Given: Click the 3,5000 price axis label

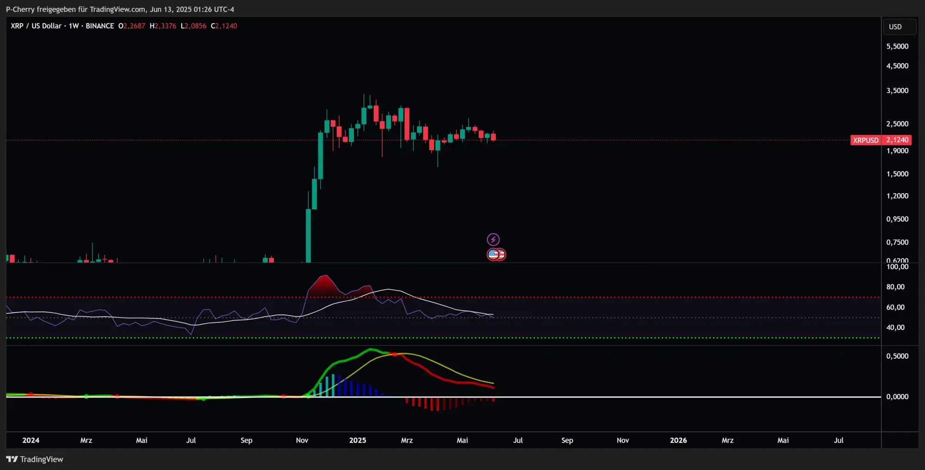Looking at the screenshot, I should 897,91.
